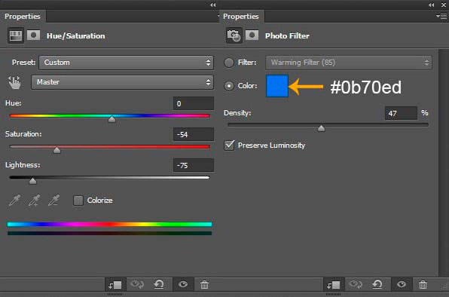Select the on-image targeted adjustment hand tool
The width and height of the screenshot is (449, 297).
pos(14,82)
